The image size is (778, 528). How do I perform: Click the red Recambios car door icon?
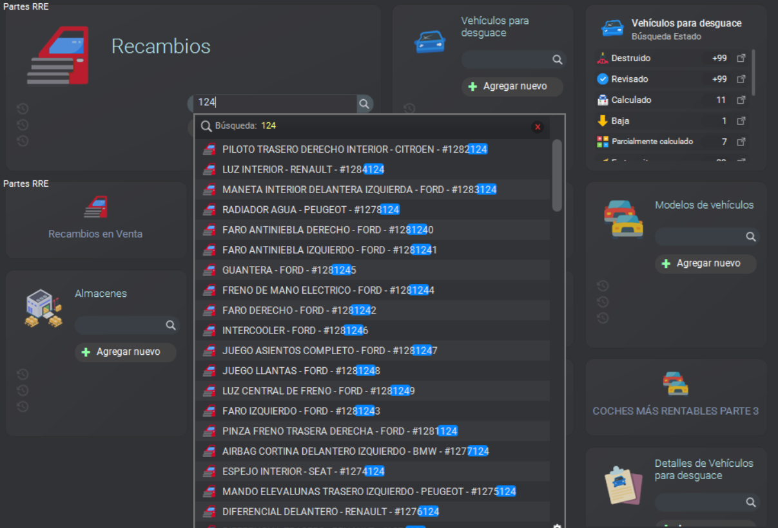click(58, 55)
